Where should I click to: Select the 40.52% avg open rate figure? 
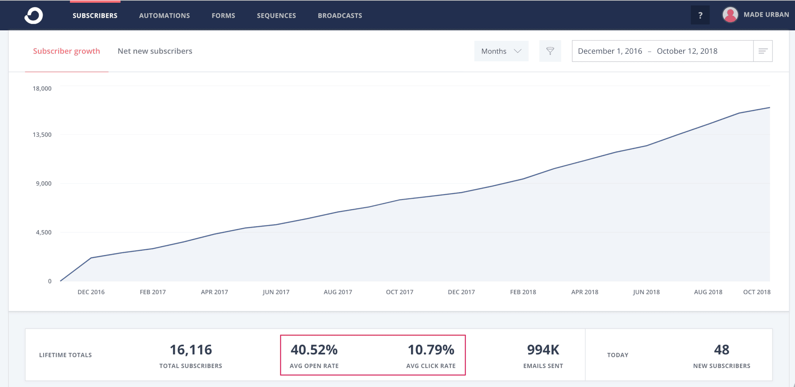coord(314,350)
